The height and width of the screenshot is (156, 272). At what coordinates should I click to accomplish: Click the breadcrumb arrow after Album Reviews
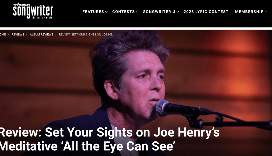click(x=56, y=35)
